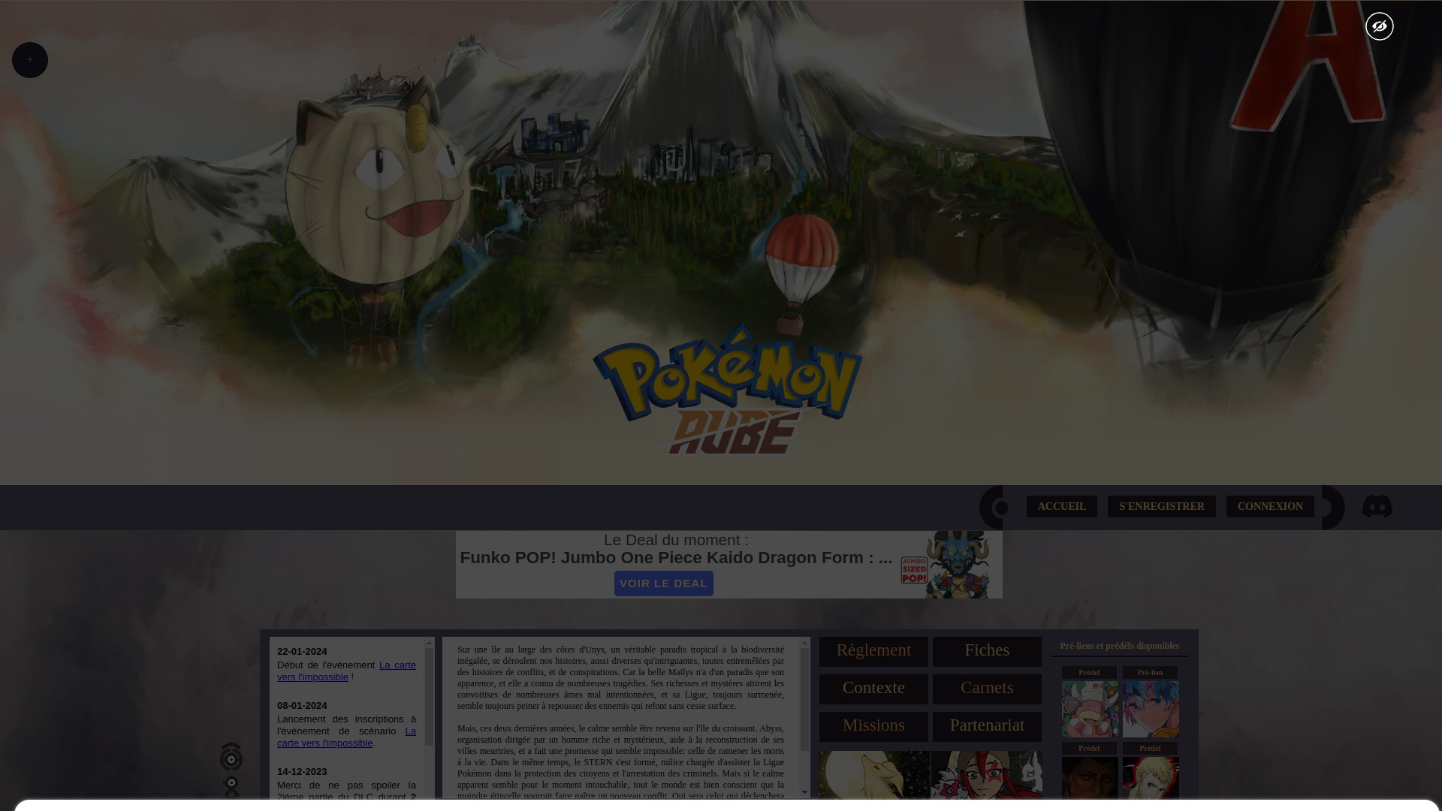
Task: Click the 'Pré-lien' label above blue-haired avatar
Action: pos(1150,673)
